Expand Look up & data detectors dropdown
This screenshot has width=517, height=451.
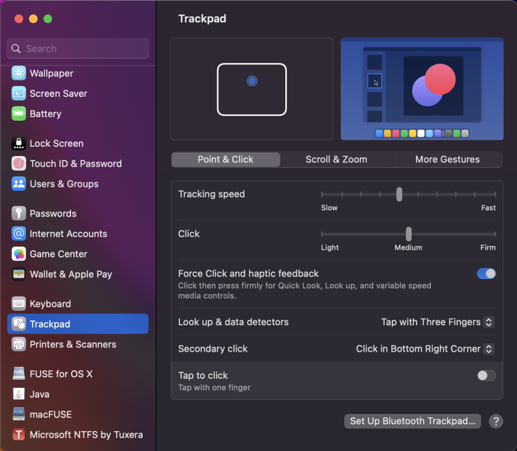437,322
